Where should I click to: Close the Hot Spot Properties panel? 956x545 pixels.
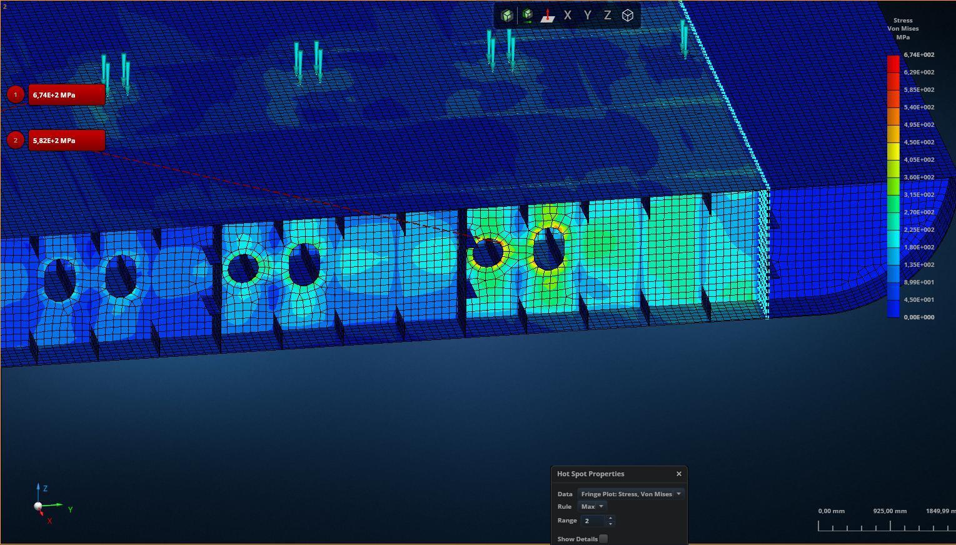(679, 474)
